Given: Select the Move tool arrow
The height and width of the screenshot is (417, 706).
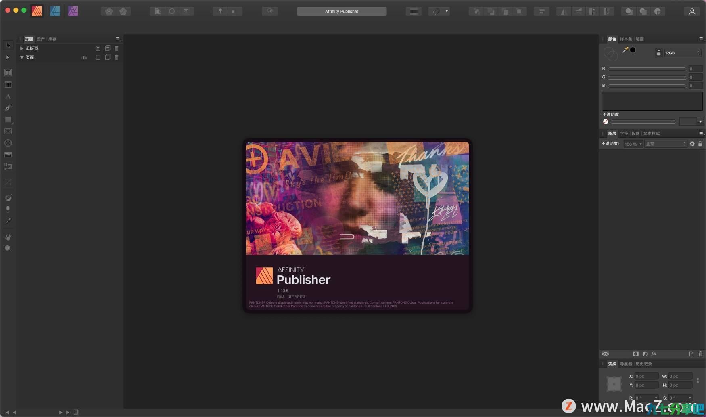Looking at the screenshot, I should point(8,45).
